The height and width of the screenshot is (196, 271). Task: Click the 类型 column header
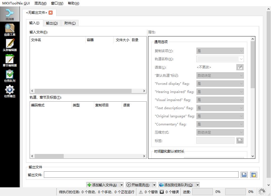pyautogui.click(x=83, y=105)
